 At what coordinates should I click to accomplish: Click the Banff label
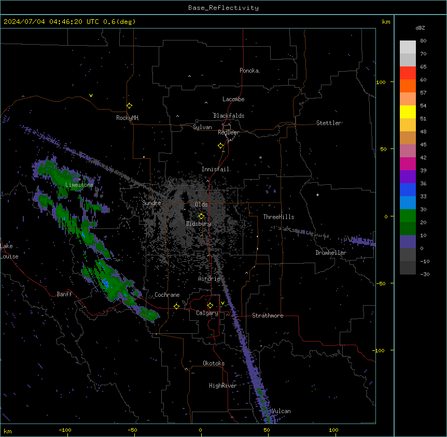(x=64, y=294)
